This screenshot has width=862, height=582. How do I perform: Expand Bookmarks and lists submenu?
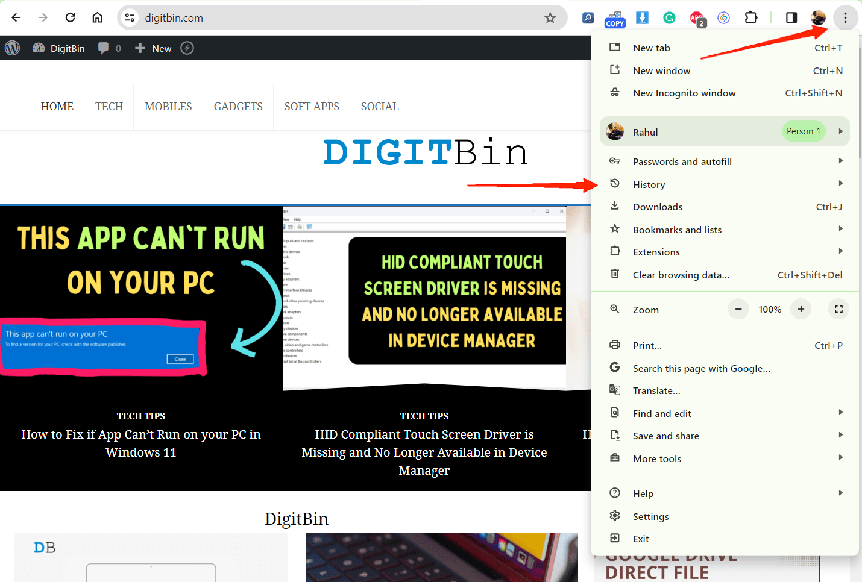coord(725,230)
